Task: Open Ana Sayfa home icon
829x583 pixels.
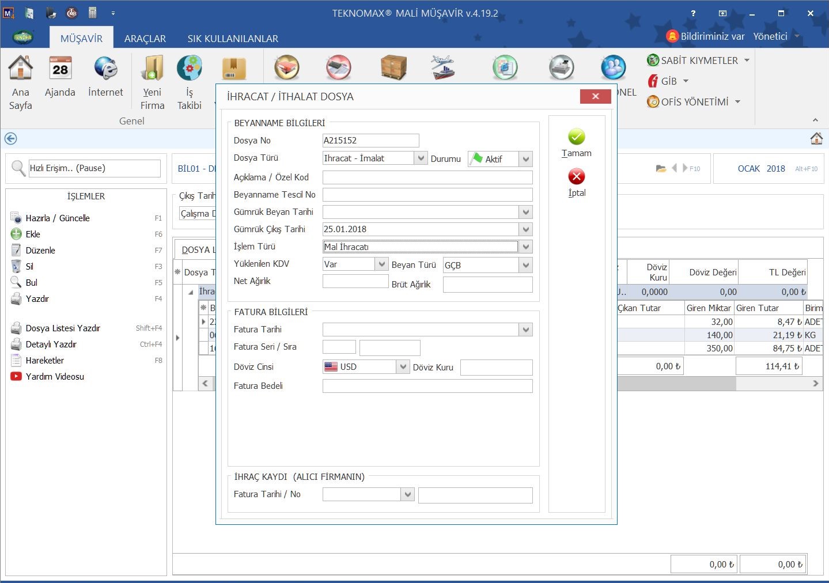Action: click(x=20, y=69)
